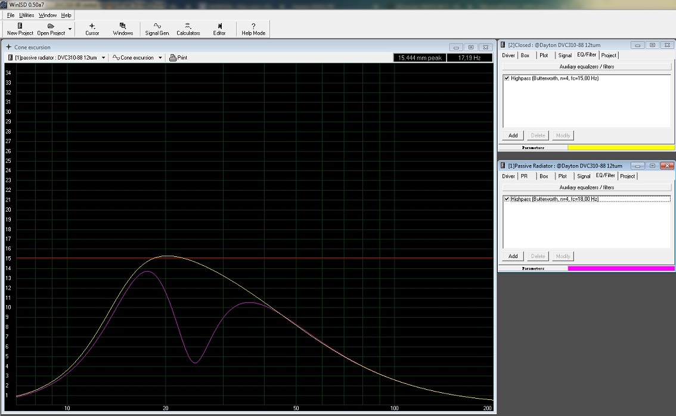Open the Help menu
The width and height of the screenshot is (676, 416).
(x=66, y=15)
